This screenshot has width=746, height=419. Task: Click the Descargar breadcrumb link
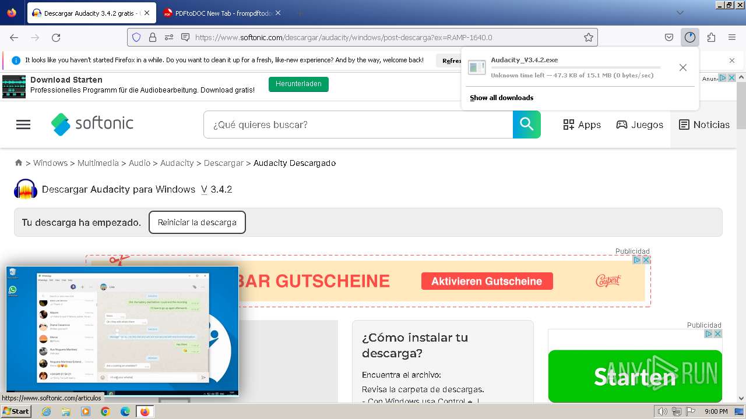(223, 163)
